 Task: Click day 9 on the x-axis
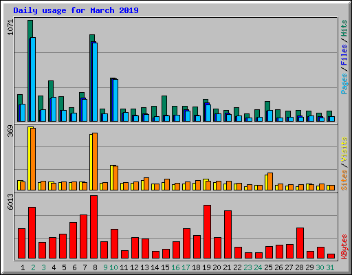[x=105, y=267]
